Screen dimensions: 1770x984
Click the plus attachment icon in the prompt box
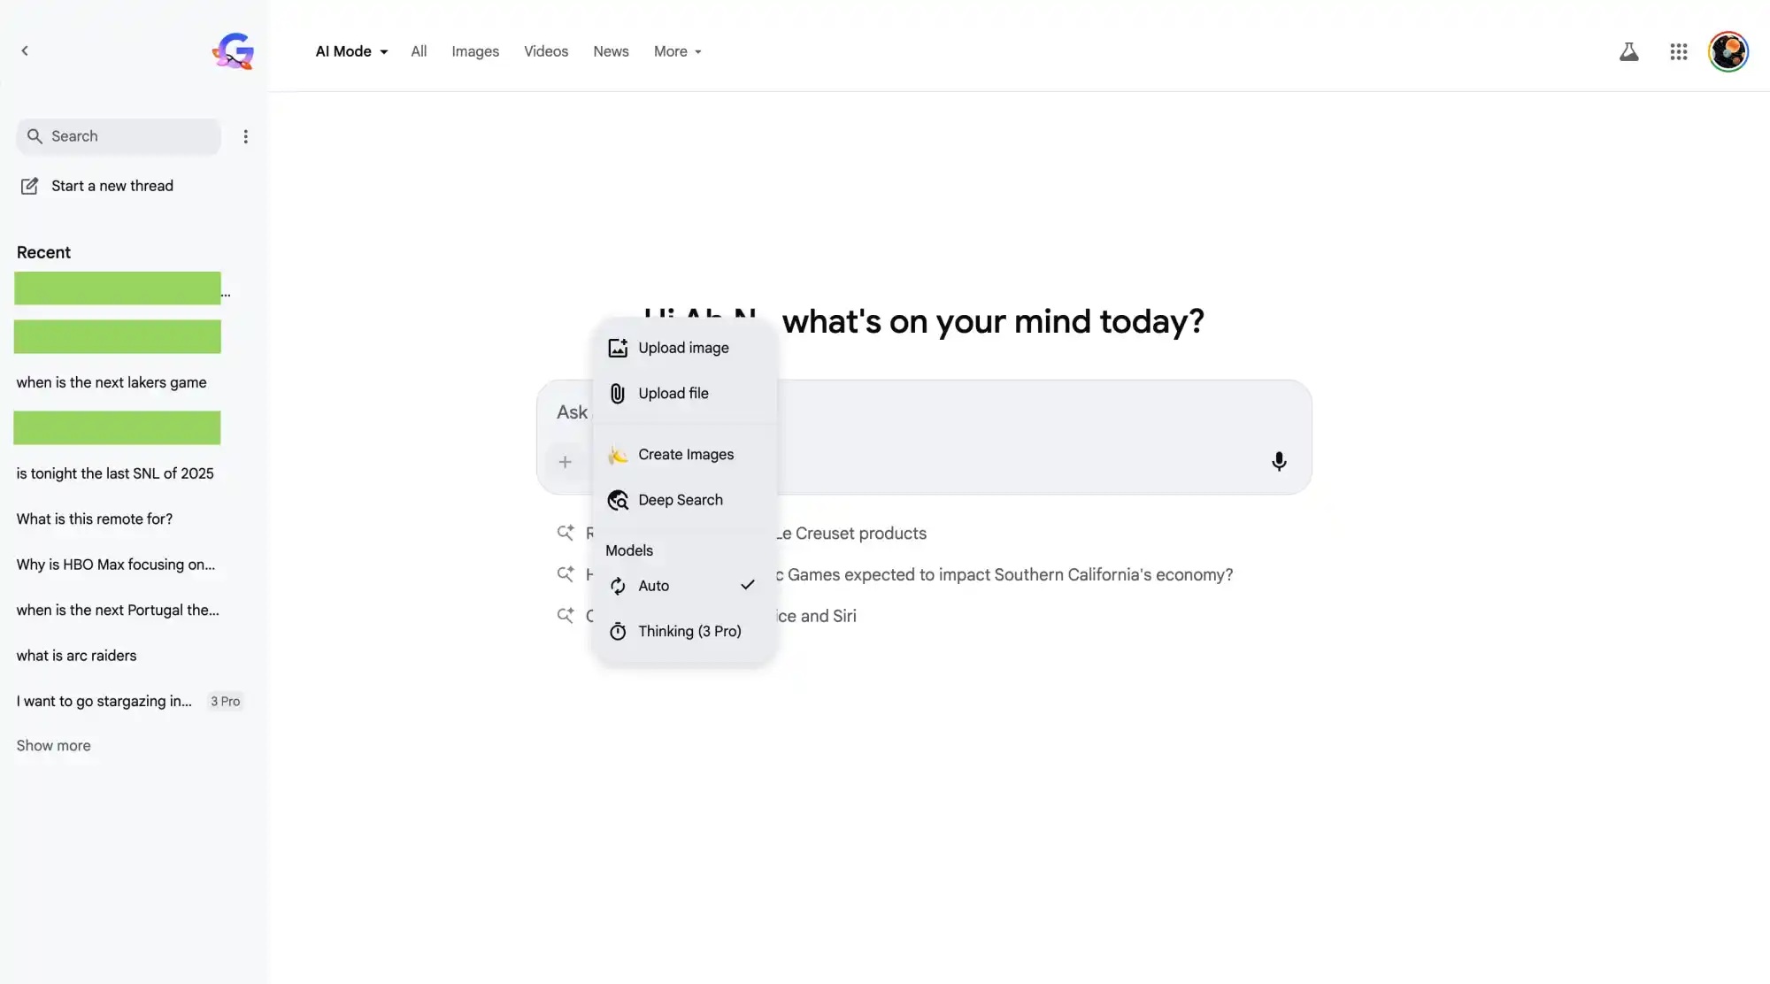565,461
